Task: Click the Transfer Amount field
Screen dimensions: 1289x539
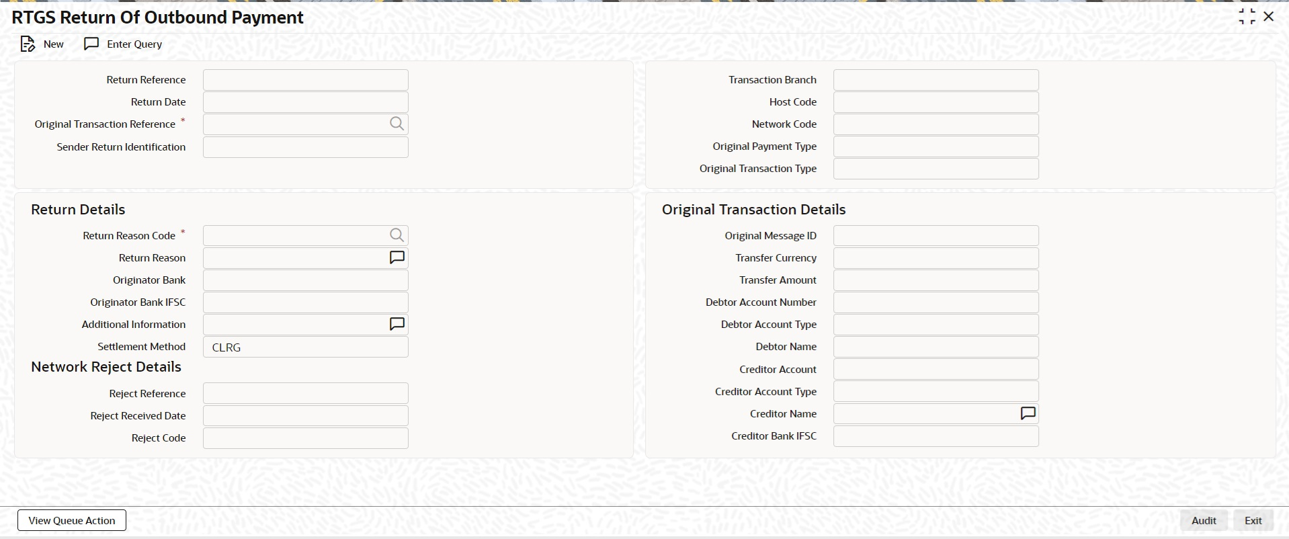Action: click(x=936, y=280)
